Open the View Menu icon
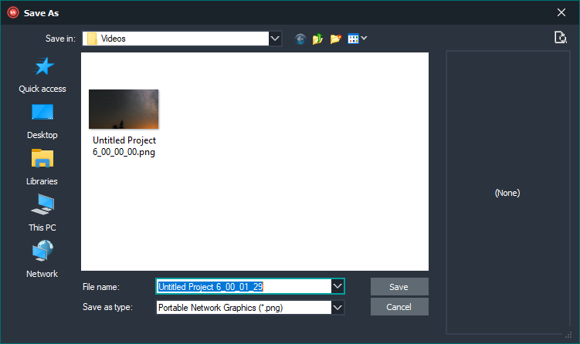580x344 pixels. click(353, 39)
